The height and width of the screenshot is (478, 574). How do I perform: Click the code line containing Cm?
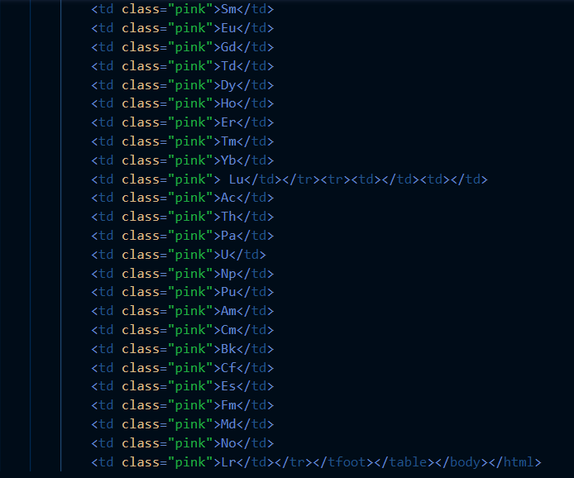coord(182,330)
